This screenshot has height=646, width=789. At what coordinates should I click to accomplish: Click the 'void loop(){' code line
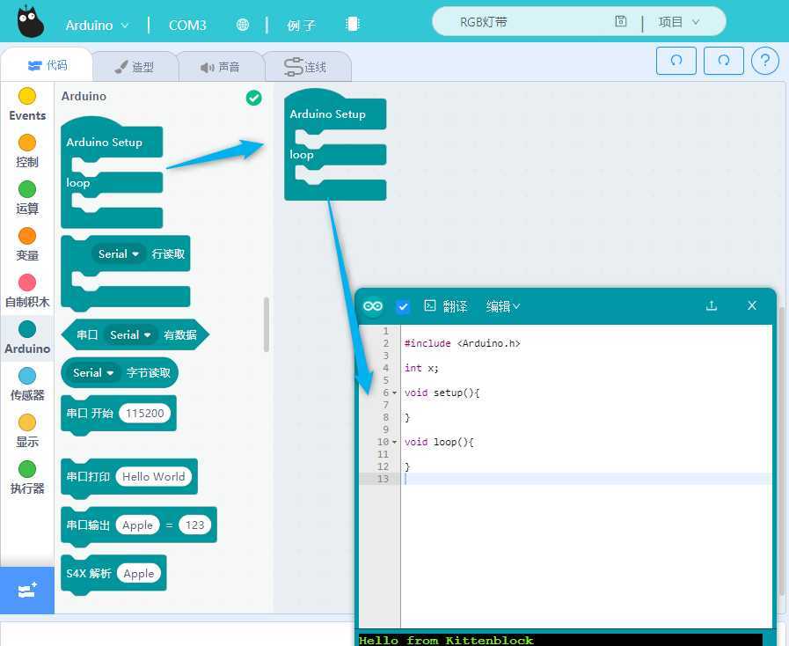click(x=439, y=442)
